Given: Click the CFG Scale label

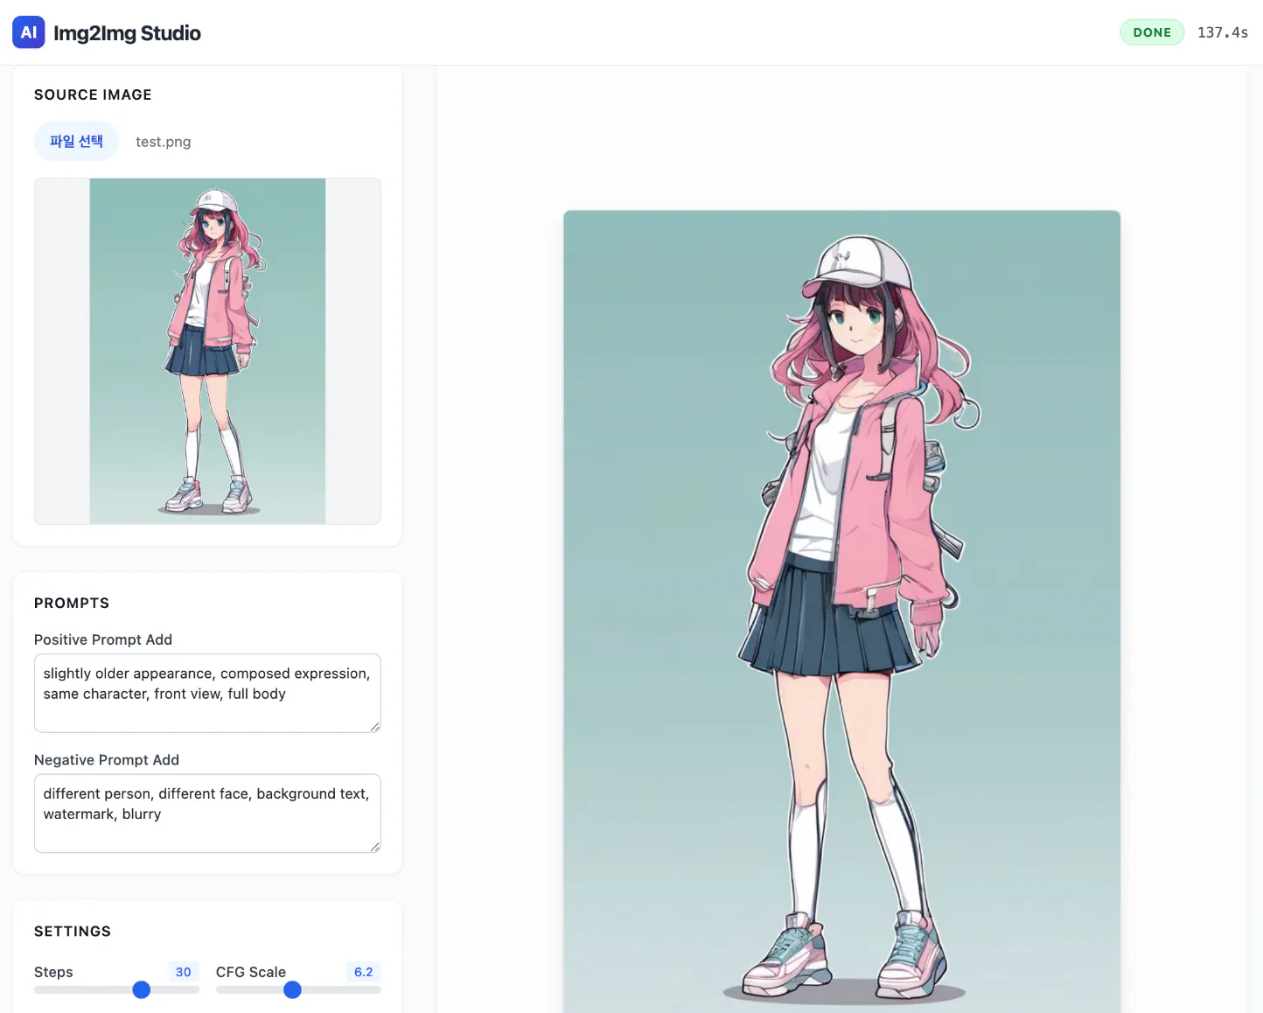Looking at the screenshot, I should [x=251, y=972].
